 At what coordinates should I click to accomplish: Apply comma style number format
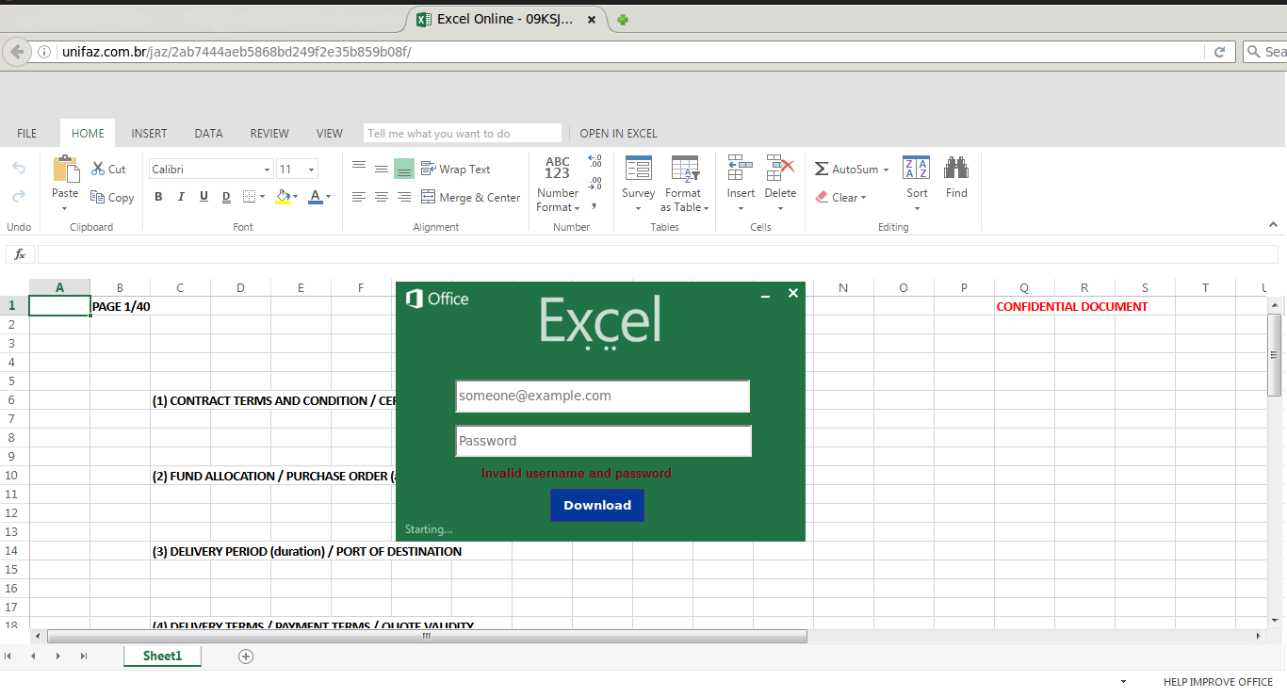(595, 205)
